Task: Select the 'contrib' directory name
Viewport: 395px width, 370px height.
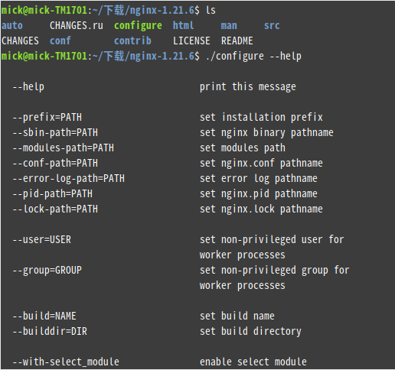Action: click(x=132, y=41)
